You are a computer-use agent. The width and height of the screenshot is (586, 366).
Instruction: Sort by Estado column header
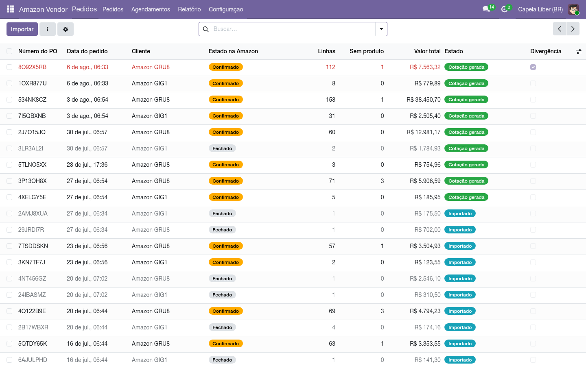[x=454, y=51]
